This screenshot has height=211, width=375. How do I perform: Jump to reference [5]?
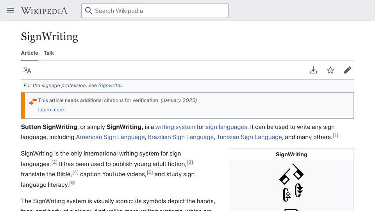[150, 172]
